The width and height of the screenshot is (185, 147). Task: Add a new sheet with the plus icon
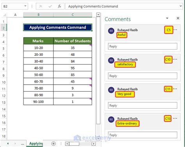53,143
